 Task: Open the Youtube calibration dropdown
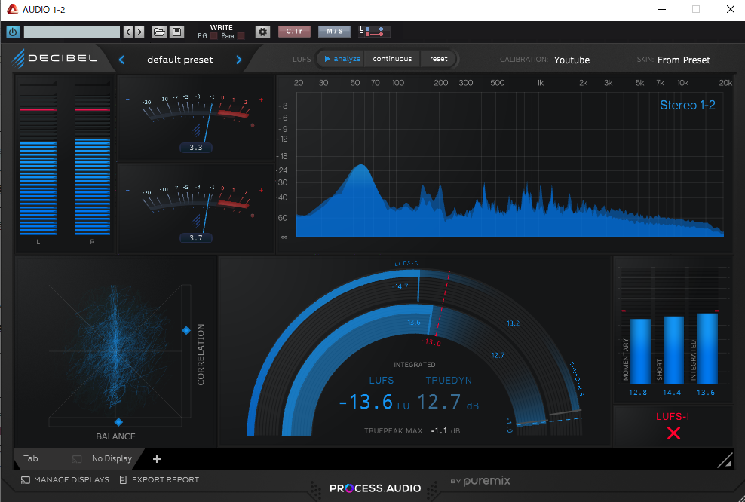tap(572, 60)
